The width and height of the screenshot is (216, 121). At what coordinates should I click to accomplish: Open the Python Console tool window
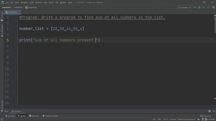coord(50,116)
